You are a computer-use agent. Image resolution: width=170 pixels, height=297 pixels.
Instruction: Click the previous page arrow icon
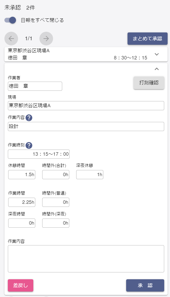(11, 39)
